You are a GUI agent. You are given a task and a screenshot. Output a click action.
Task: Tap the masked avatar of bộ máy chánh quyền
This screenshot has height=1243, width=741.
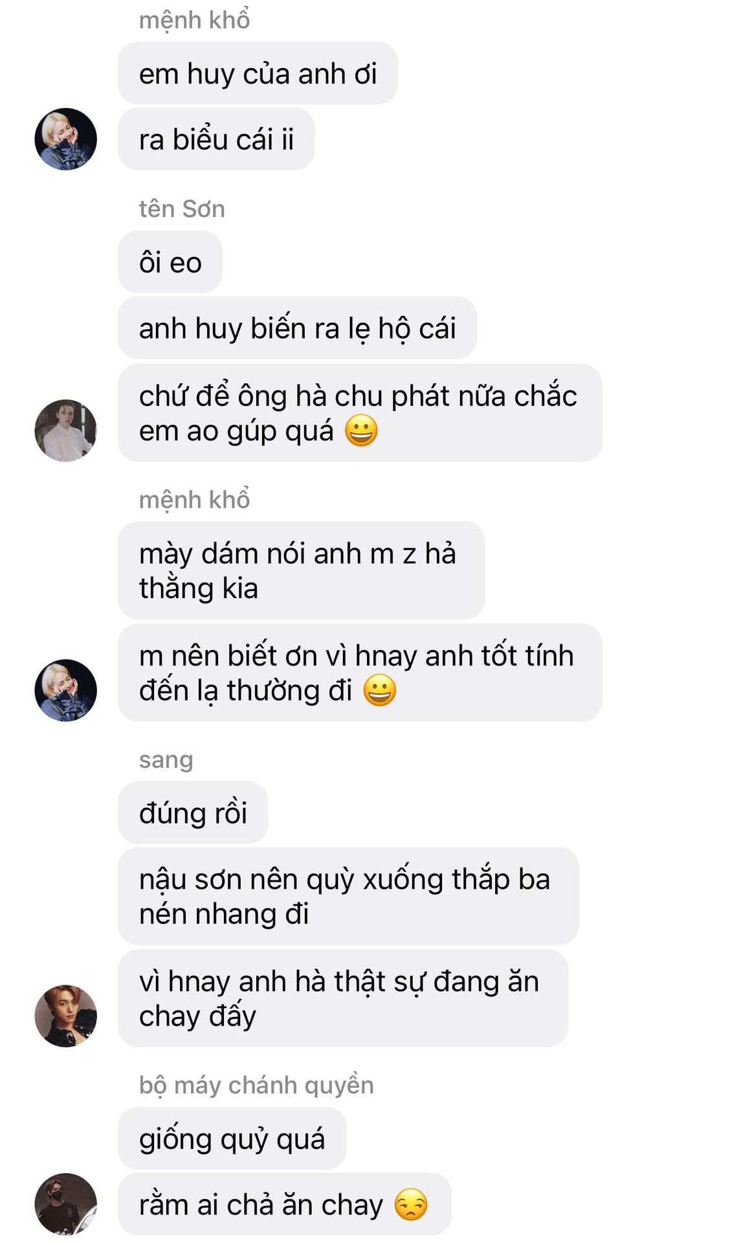pyautogui.click(x=65, y=1204)
